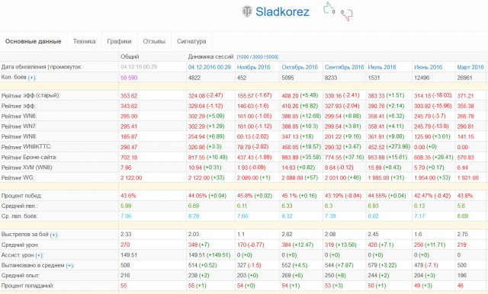Click November win percent 45.8% (+0.02)
The height and width of the screenshot is (294, 488).
tap(255, 196)
